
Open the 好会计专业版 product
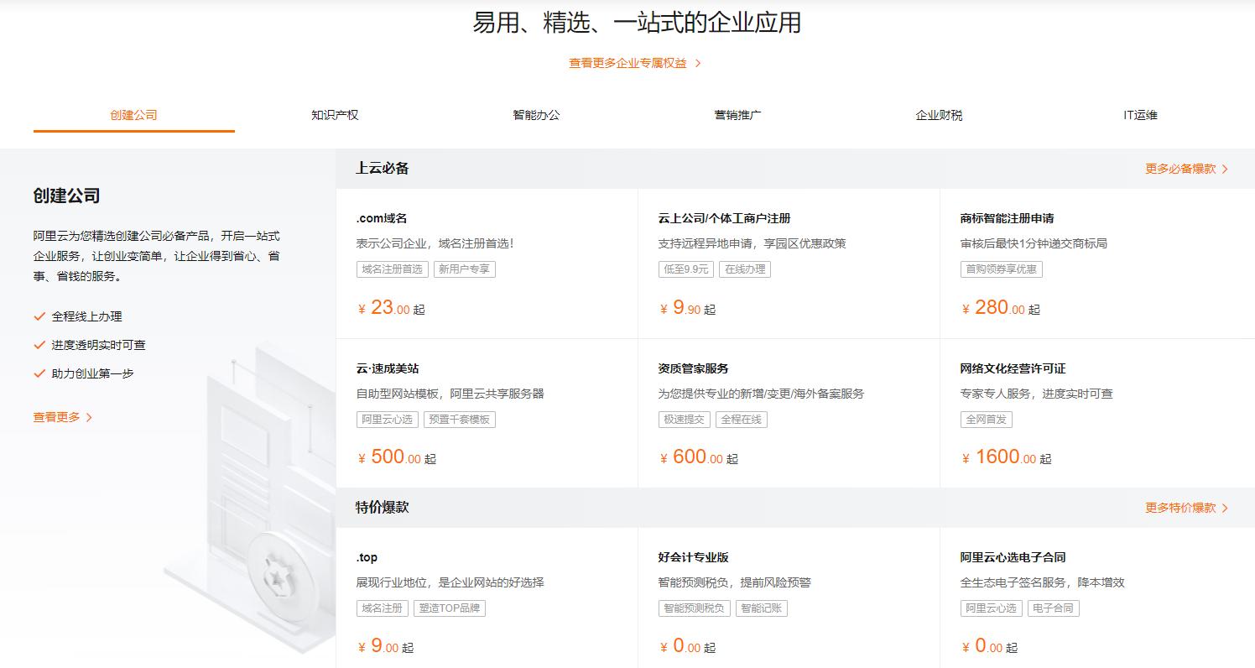[x=789, y=598]
